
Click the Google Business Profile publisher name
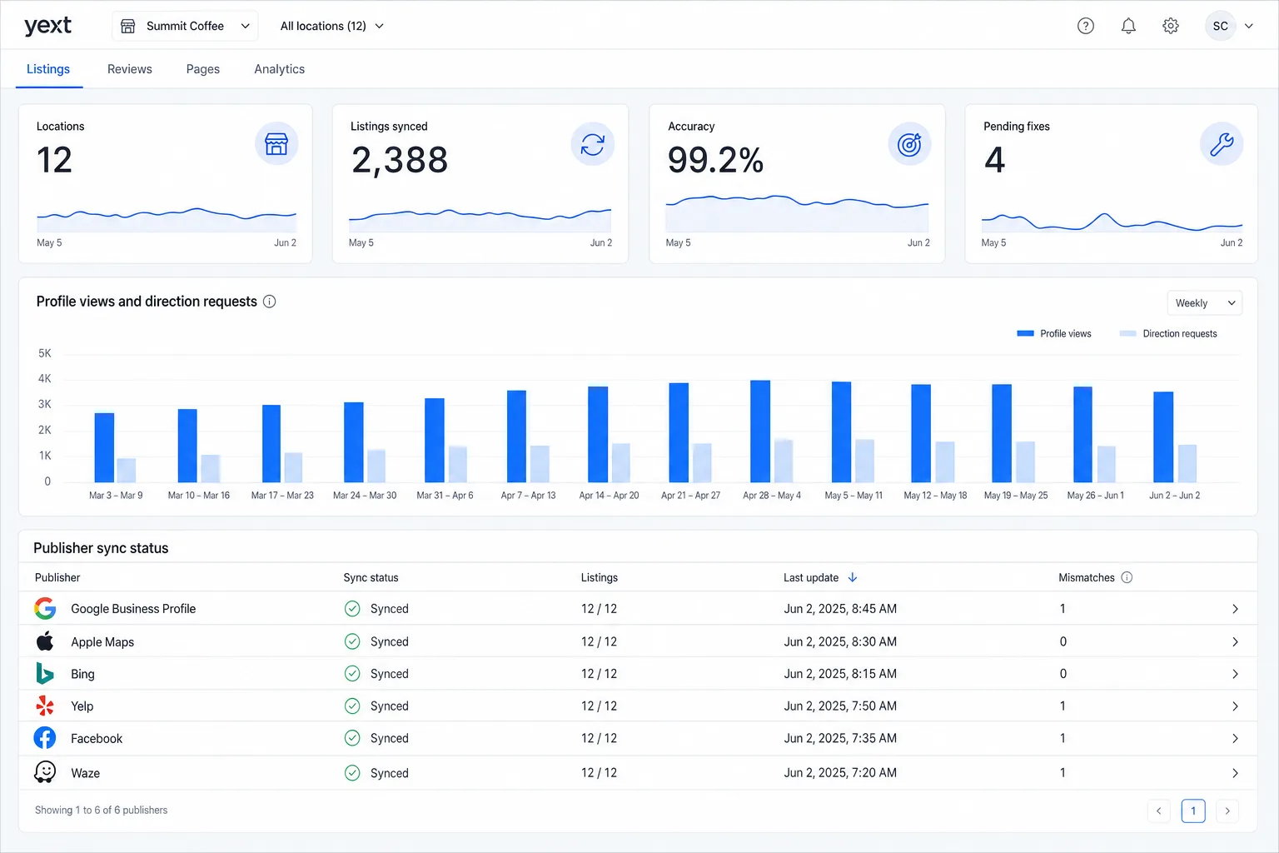(x=133, y=609)
